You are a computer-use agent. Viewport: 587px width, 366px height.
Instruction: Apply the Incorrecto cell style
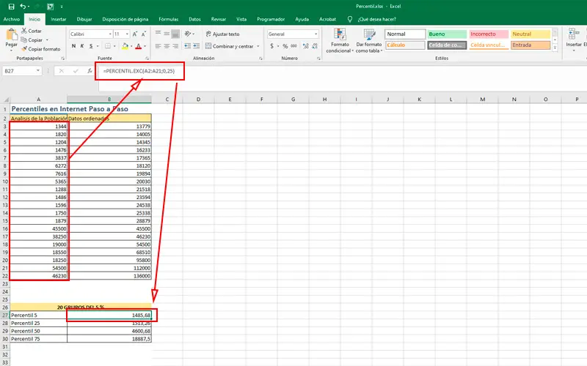tap(487, 34)
